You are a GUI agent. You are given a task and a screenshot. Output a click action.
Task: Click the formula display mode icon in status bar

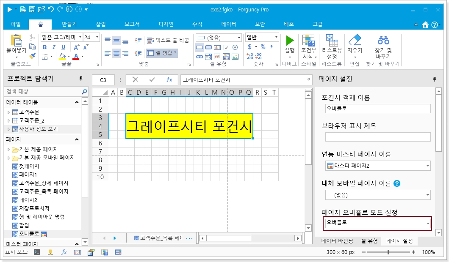point(64,252)
